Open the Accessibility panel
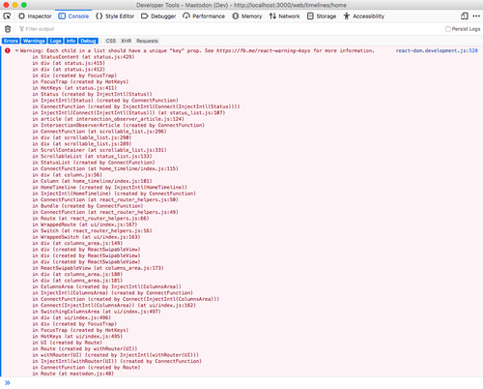 (x=363, y=16)
